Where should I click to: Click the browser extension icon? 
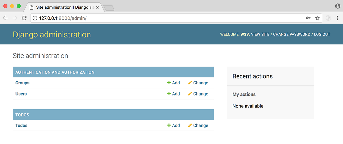tap(328, 18)
